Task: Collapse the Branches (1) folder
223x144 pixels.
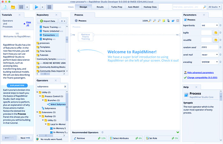Action: [x=43, y=100]
